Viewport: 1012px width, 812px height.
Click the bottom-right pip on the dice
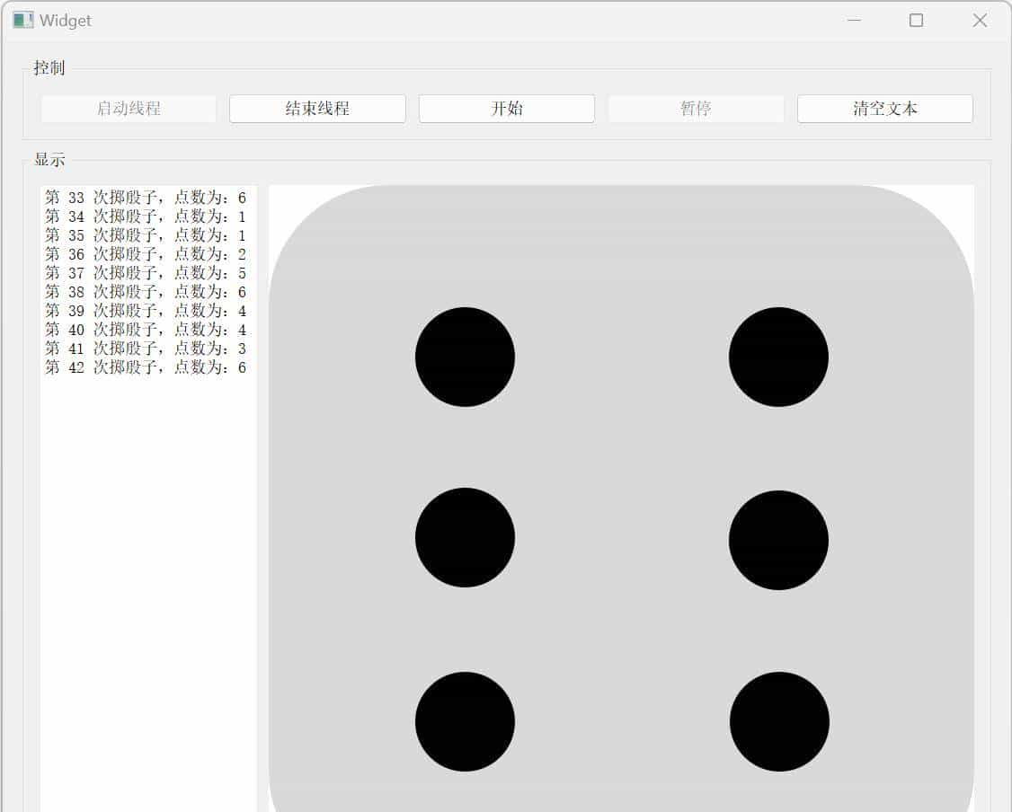click(x=777, y=720)
